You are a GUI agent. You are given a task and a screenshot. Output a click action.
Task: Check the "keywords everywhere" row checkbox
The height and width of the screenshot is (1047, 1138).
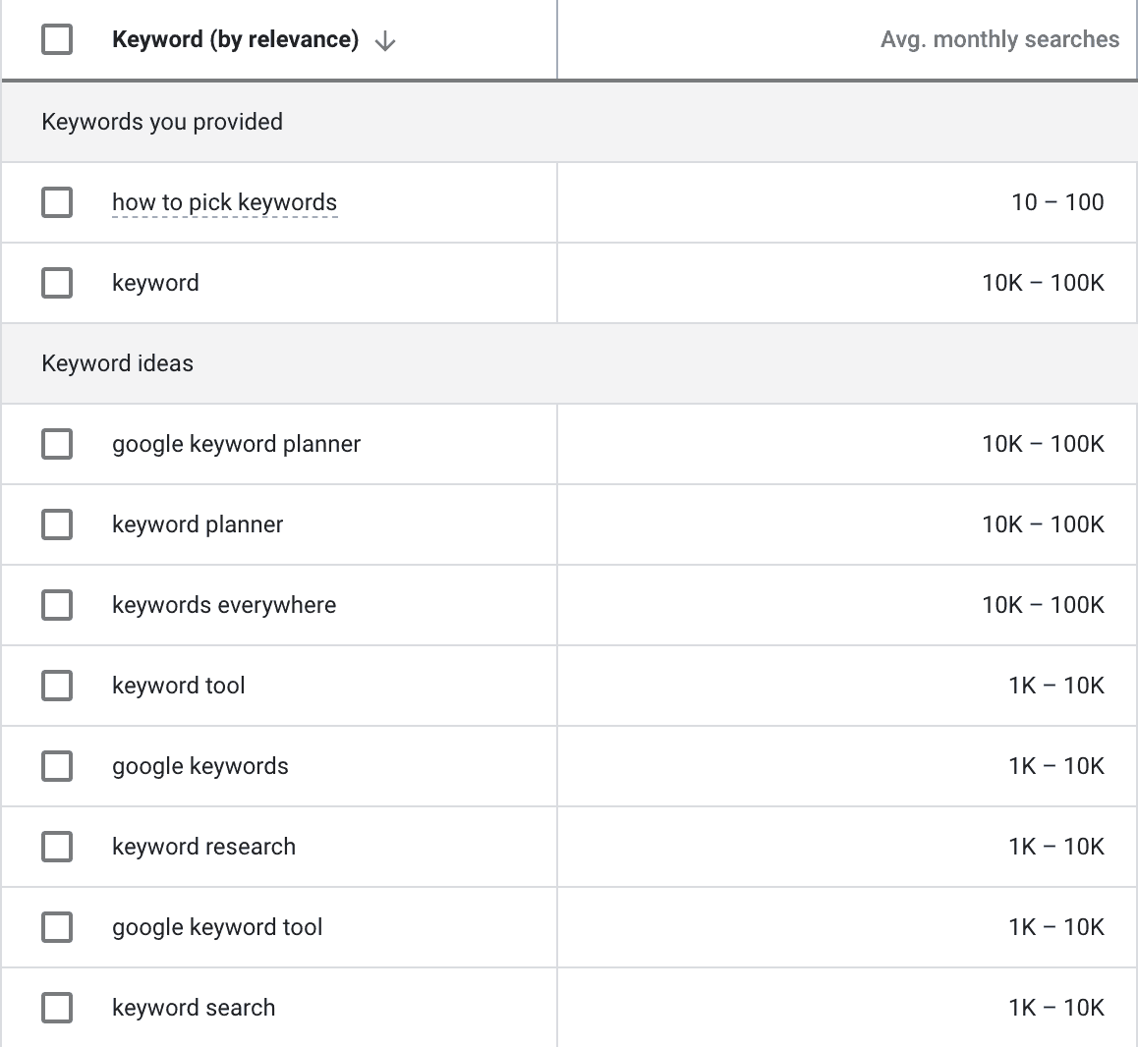click(x=56, y=605)
